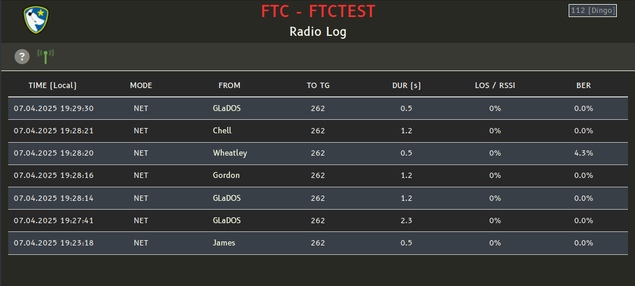Select the 19:27:41 log entry timestamp
This screenshot has width=635, height=286.
click(x=53, y=221)
